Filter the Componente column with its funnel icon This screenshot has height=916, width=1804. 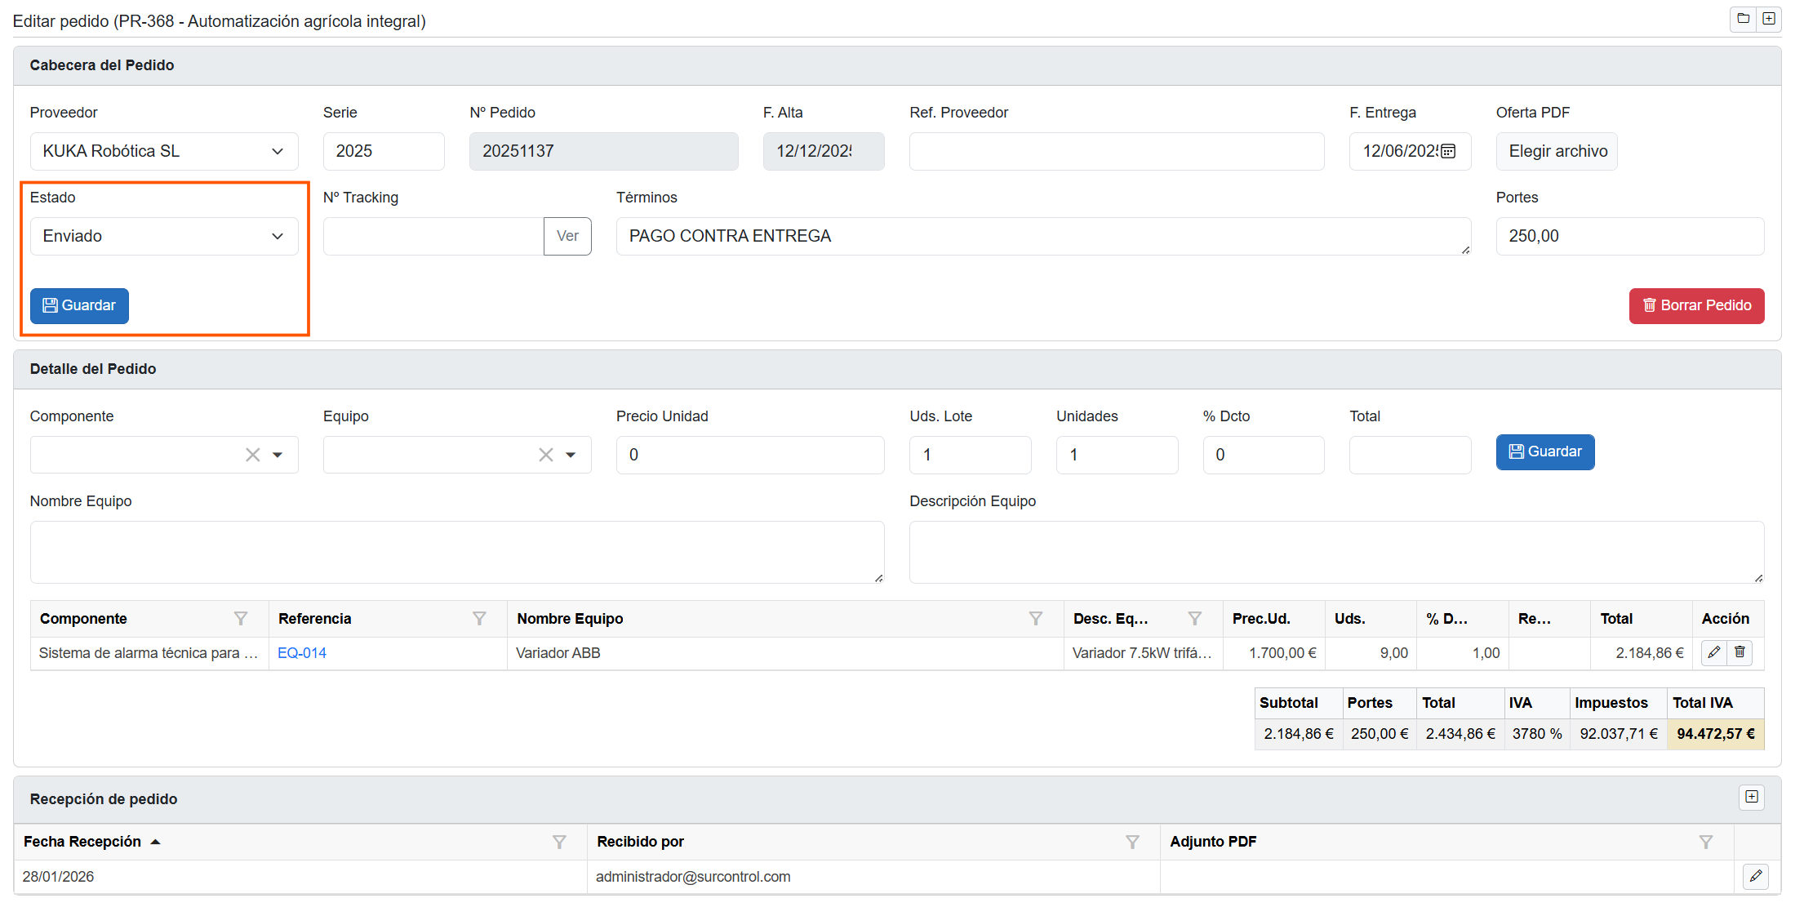point(240,619)
